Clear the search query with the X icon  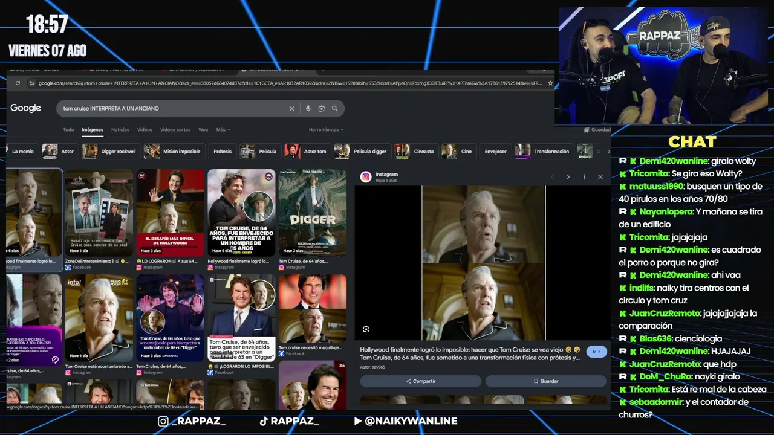click(291, 109)
